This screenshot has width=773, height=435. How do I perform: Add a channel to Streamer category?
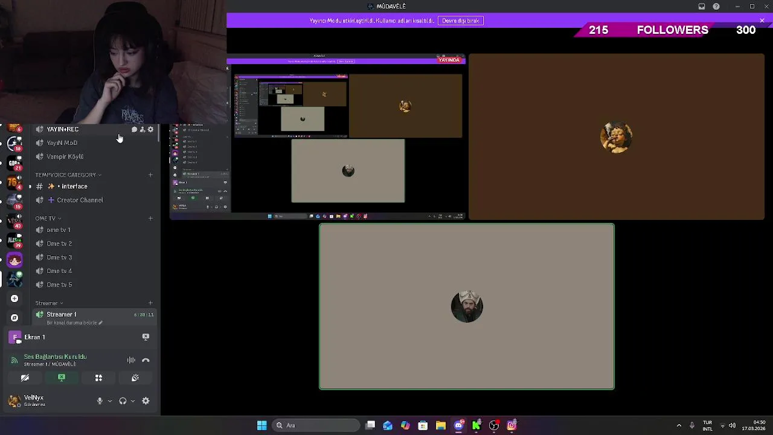tap(150, 303)
